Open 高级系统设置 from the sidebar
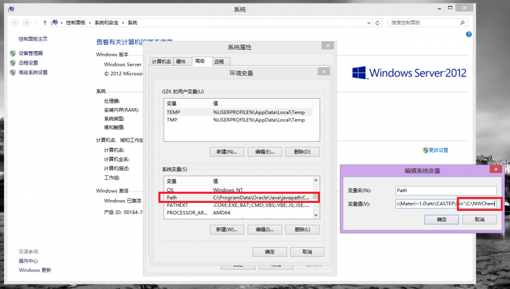Image resolution: width=510 pixels, height=289 pixels. point(33,73)
